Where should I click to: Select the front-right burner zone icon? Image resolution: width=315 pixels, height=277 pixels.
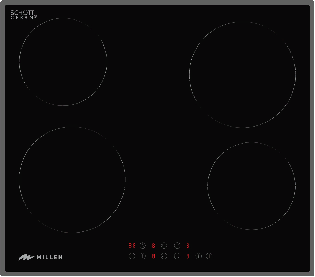pos(177,256)
